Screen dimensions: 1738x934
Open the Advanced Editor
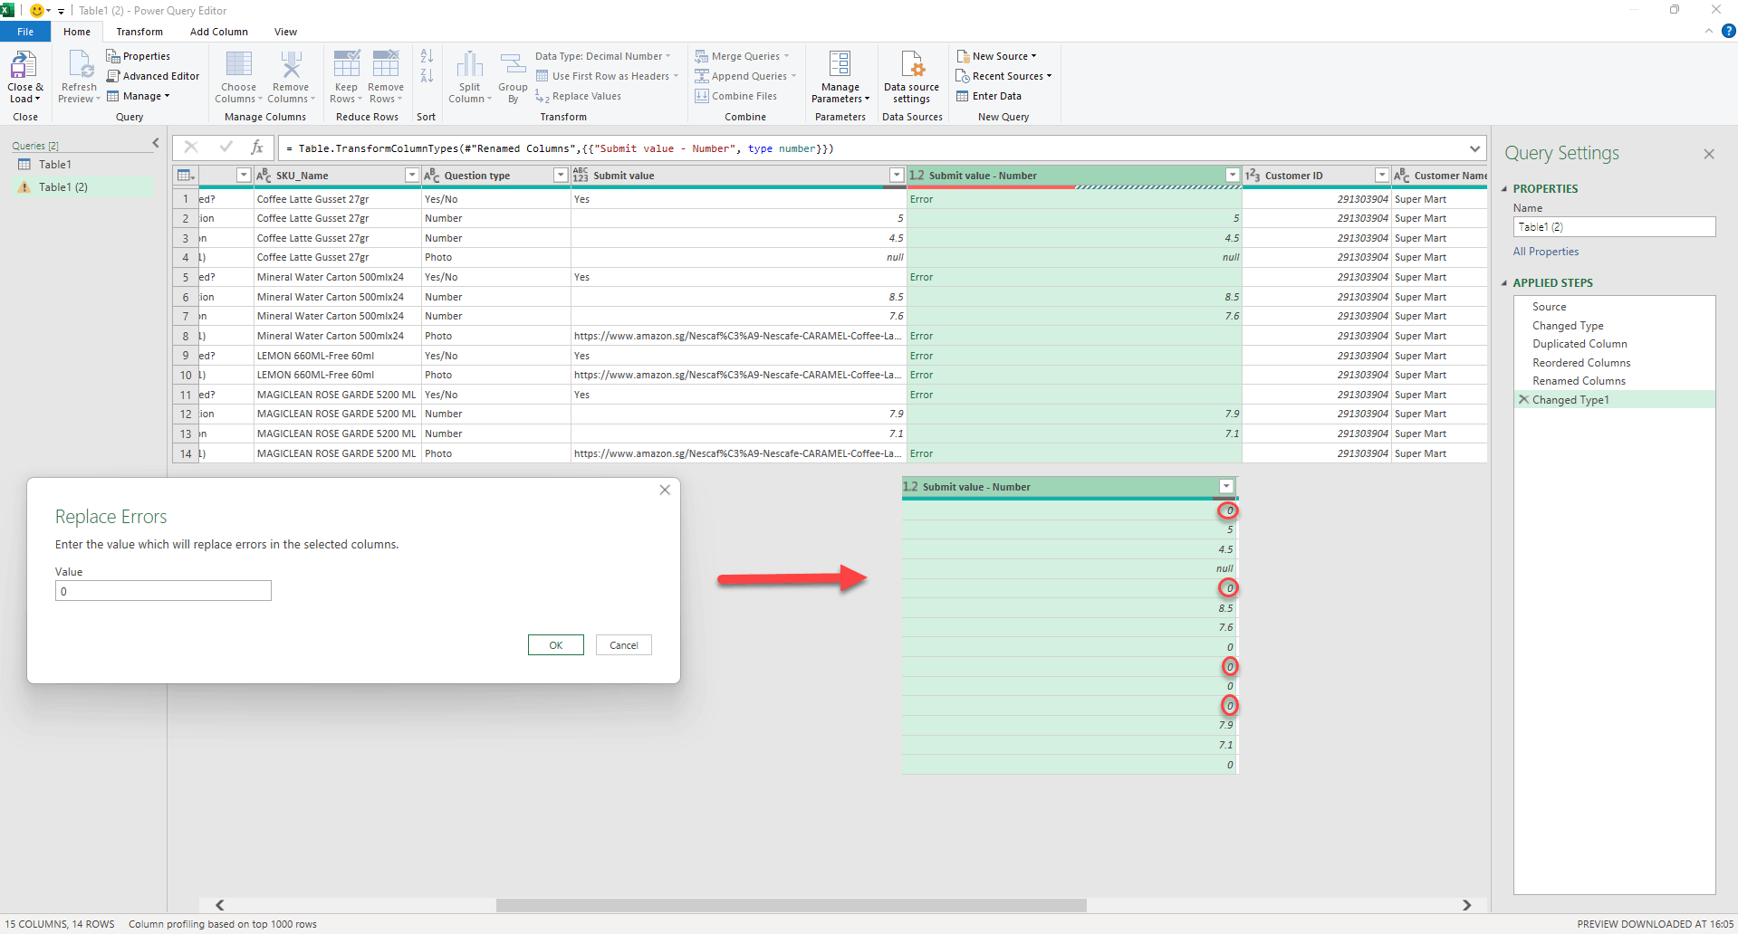(153, 76)
